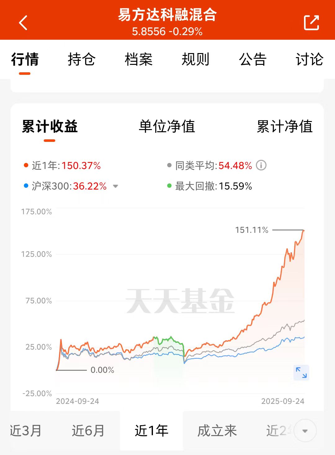Click the green 最大回撤 legend dot
Viewport: 335px width, 455px height.
point(169,186)
